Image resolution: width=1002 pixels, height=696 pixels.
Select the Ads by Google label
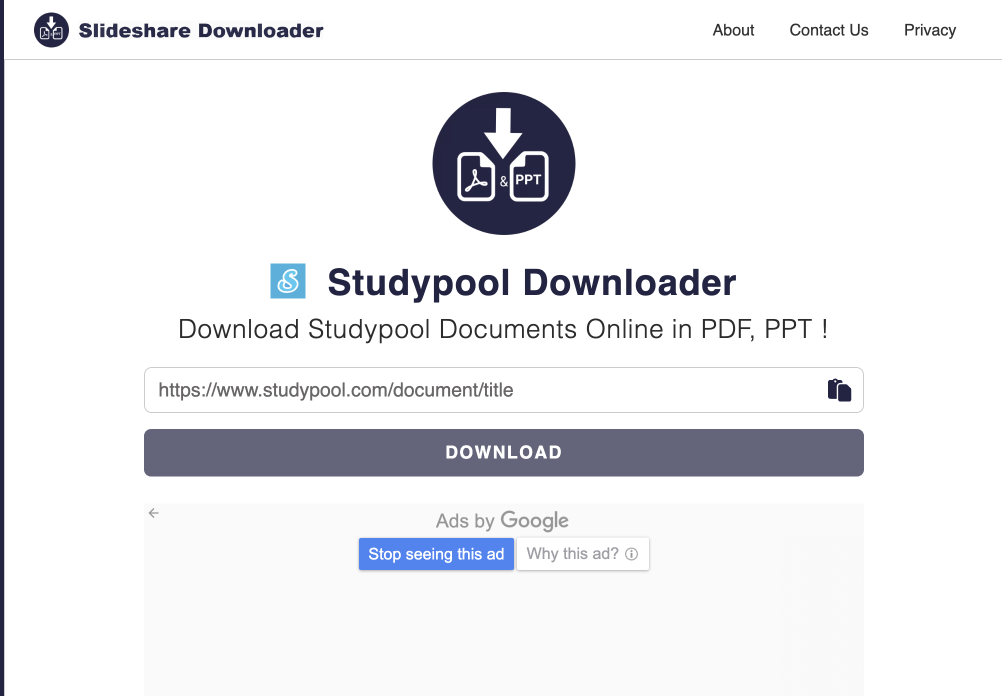click(502, 520)
